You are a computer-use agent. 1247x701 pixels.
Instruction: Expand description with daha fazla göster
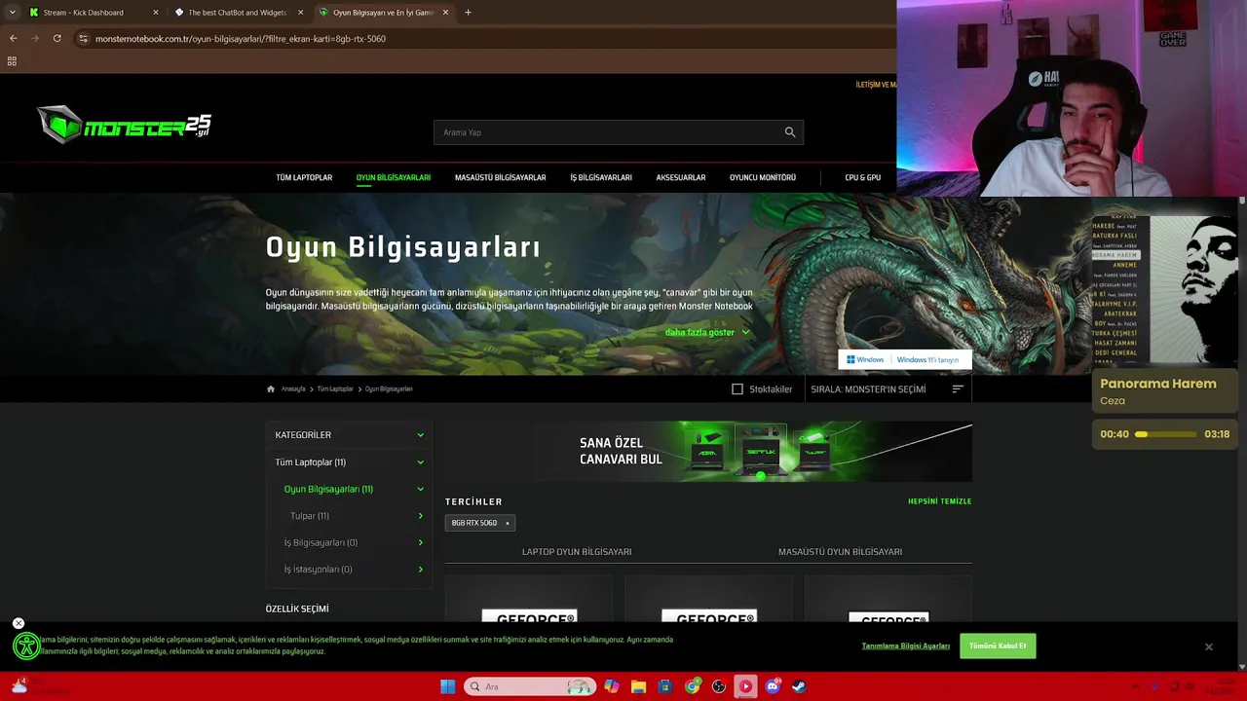(707, 332)
